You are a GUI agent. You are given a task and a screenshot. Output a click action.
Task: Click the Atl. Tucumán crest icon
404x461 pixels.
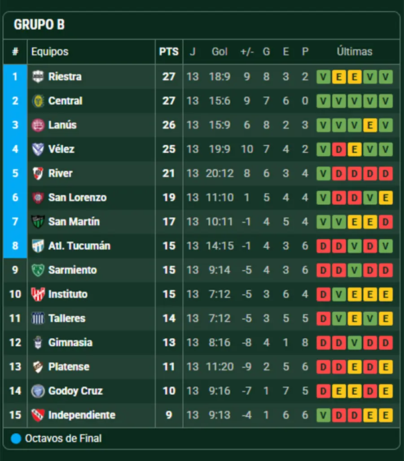click(38, 246)
